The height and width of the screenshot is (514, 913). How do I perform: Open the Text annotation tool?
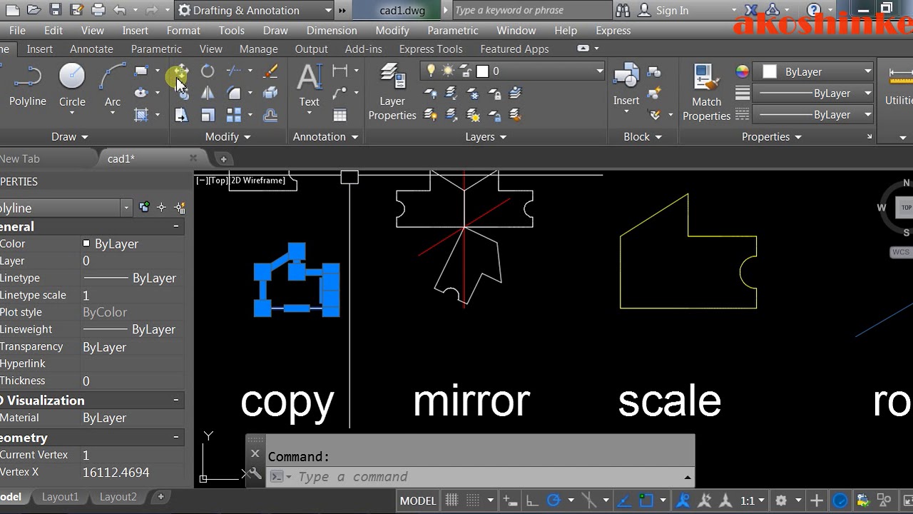(309, 86)
